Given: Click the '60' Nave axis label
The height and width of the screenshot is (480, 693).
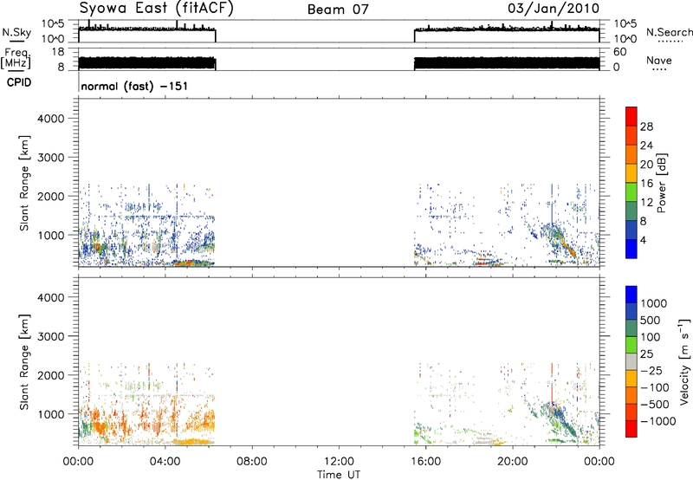Looking at the screenshot, I should pos(619,52).
